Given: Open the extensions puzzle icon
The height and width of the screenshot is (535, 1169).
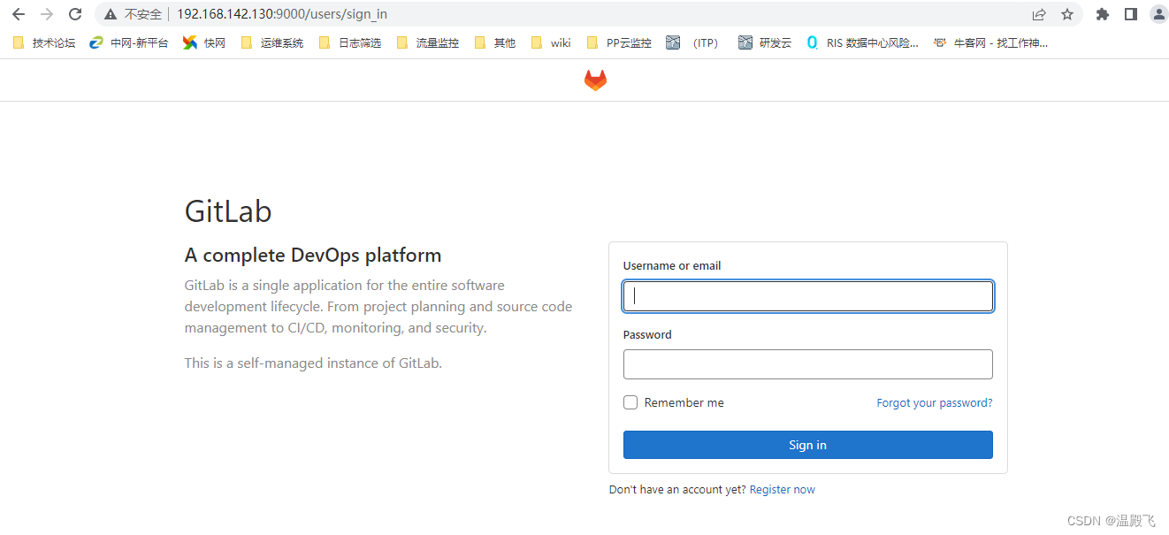Looking at the screenshot, I should point(1102,14).
